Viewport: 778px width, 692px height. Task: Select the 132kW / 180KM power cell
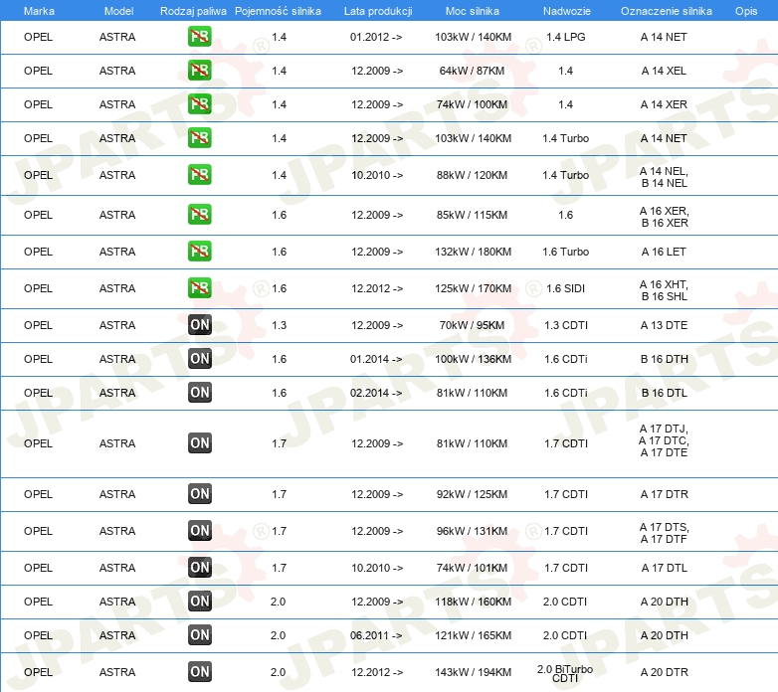[x=473, y=252]
